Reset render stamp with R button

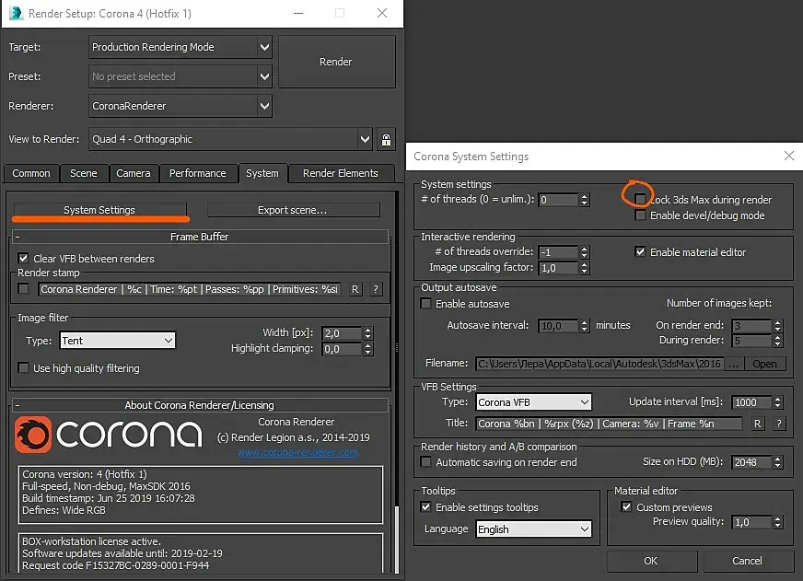pos(355,289)
